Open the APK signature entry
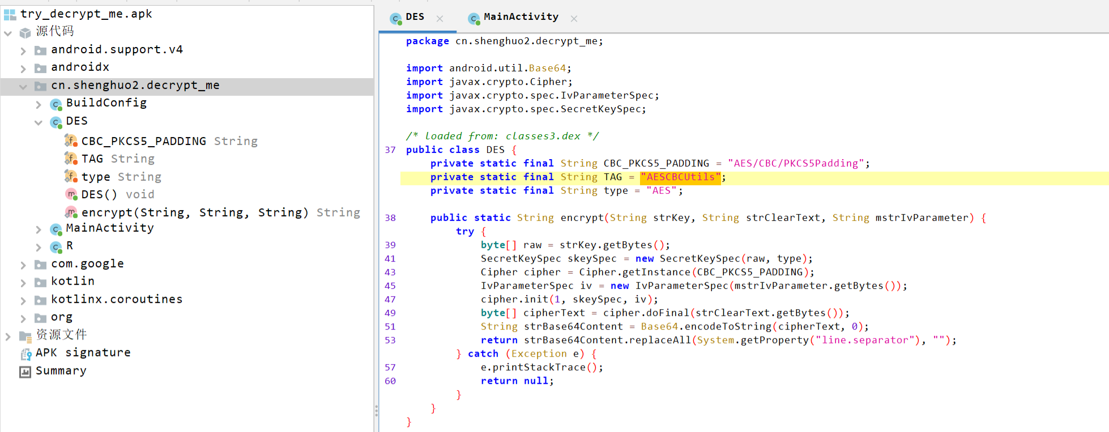The height and width of the screenshot is (432, 1109). 83,352
